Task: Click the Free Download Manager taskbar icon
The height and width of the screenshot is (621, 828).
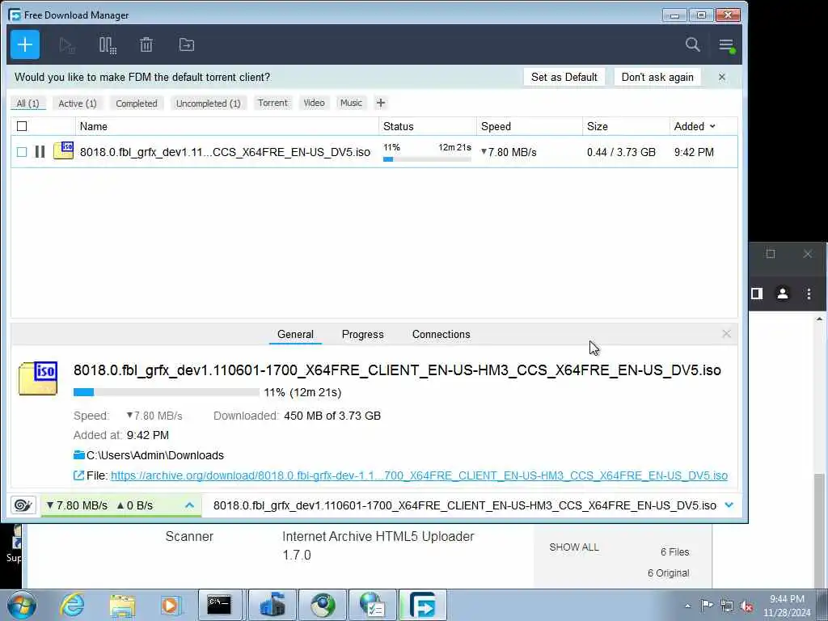Action: pyautogui.click(x=423, y=605)
